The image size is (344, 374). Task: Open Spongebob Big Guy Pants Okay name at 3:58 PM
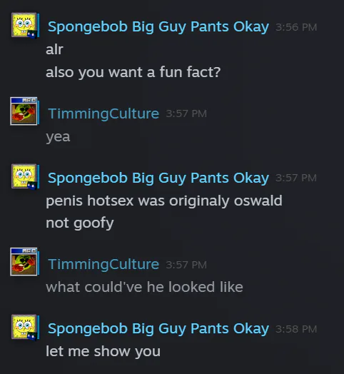[158, 329]
